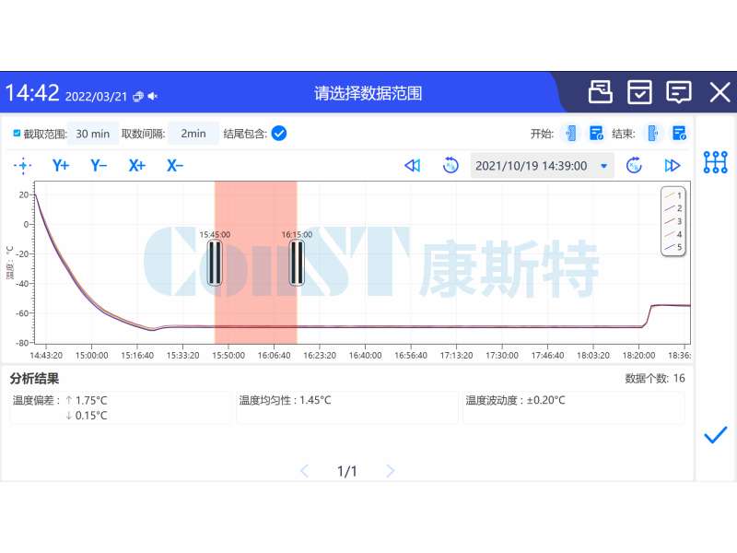Change the 30 min capture range field

[92, 134]
